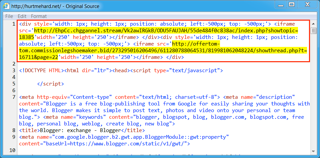Click line number 8 in the gutter
Viewport: 320px width, 158px height.
point(14,130)
